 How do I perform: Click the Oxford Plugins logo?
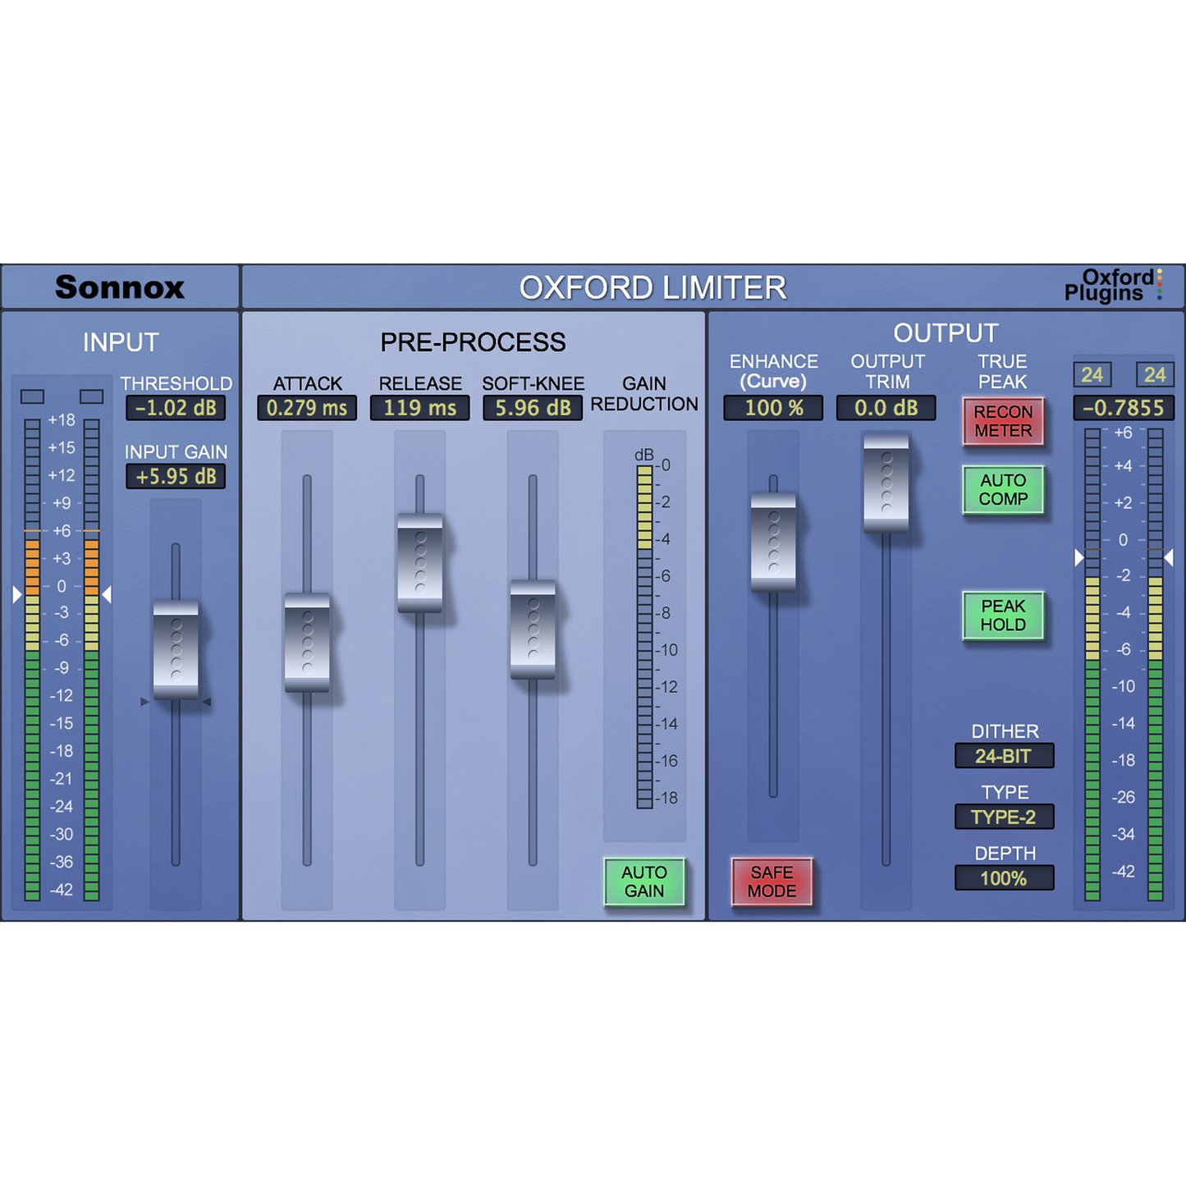click(x=1112, y=286)
